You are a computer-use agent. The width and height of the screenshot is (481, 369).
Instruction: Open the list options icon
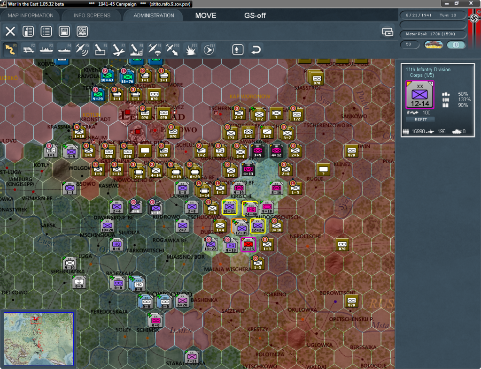[x=46, y=31]
